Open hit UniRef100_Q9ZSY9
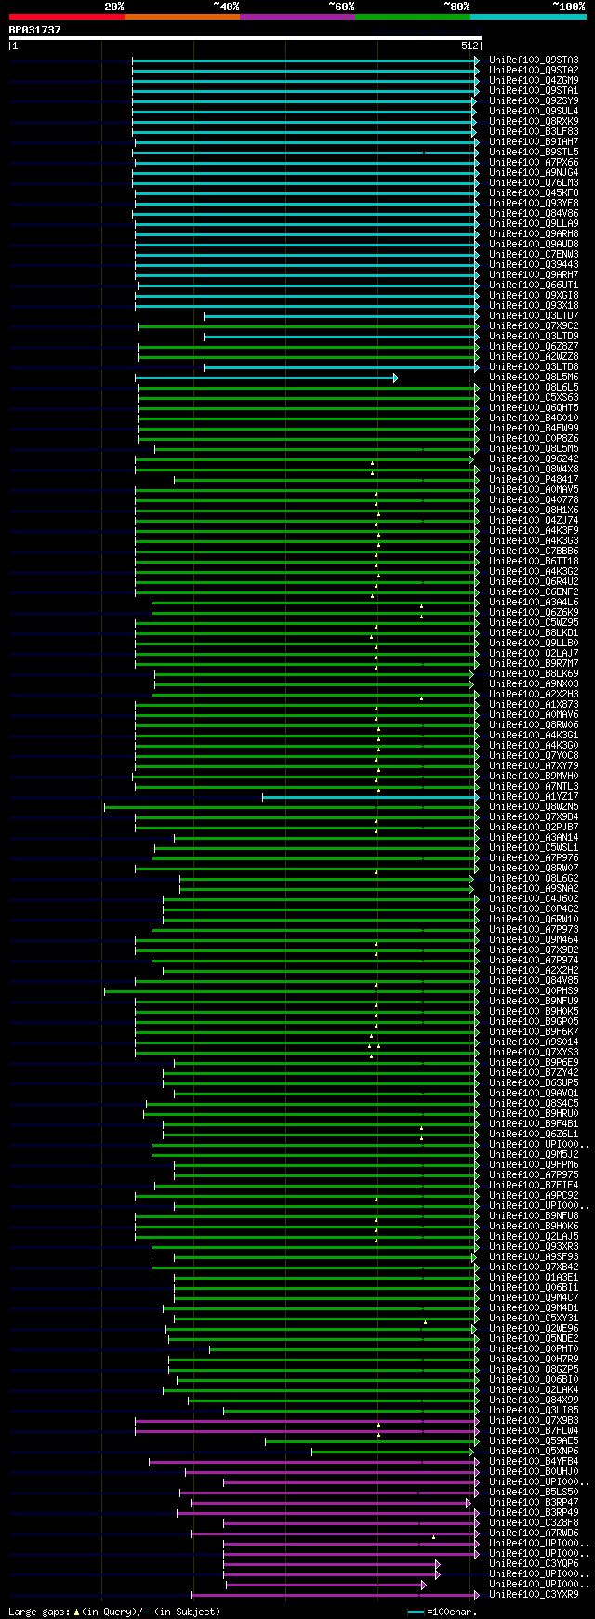Screen dimensions: 595x1619 pyautogui.click(x=534, y=101)
